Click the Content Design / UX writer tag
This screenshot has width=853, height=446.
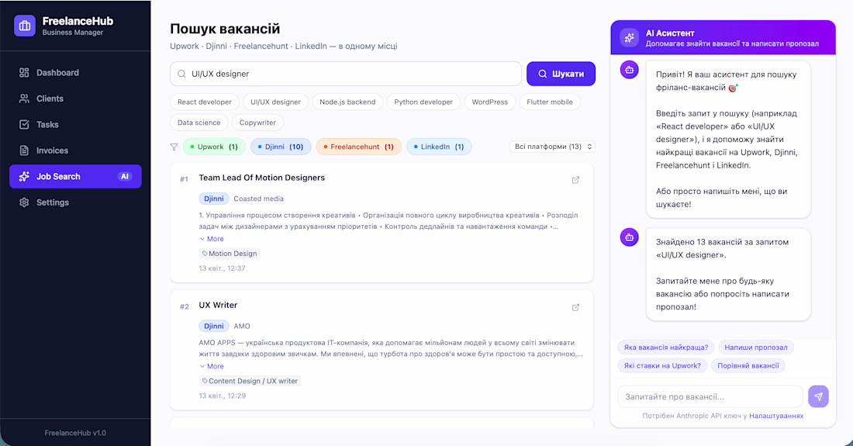coord(250,381)
